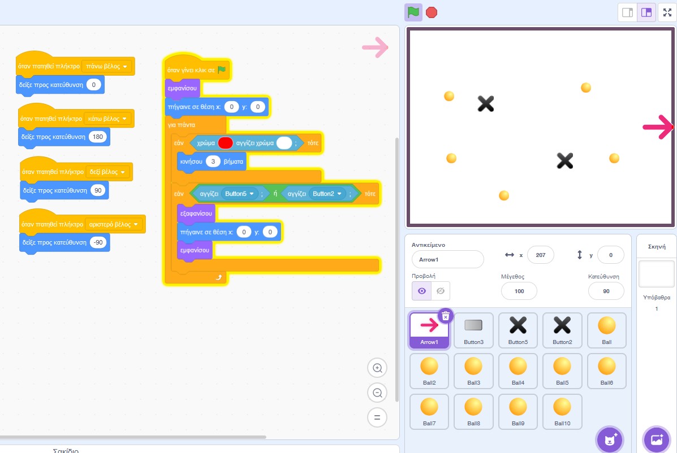This screenshot has height=453, width=677.
Task: Click the vertical workspace scrollbar
Action: click(x=397, y=269)
